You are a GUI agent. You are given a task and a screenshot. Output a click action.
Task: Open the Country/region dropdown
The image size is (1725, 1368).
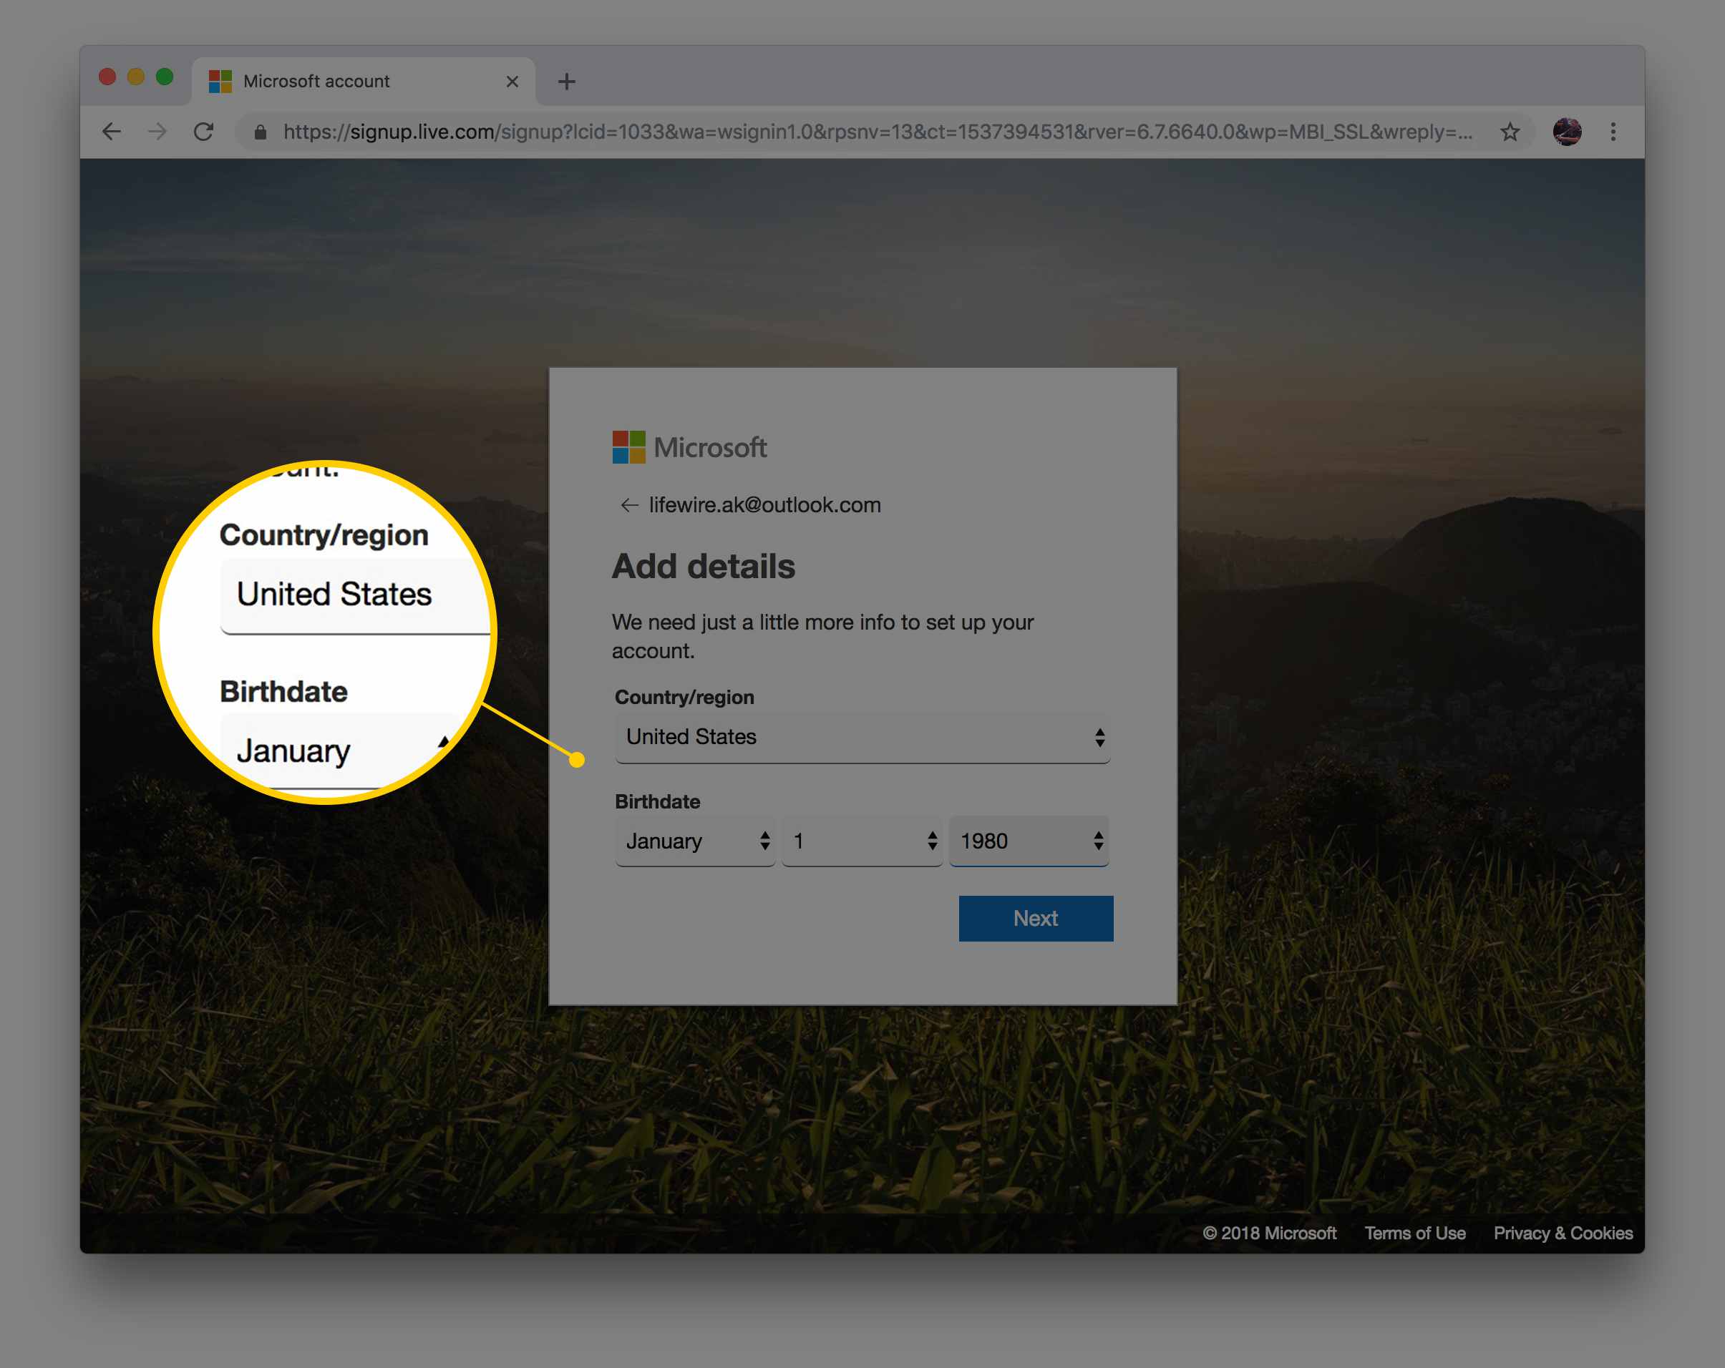tap(862, 737)
